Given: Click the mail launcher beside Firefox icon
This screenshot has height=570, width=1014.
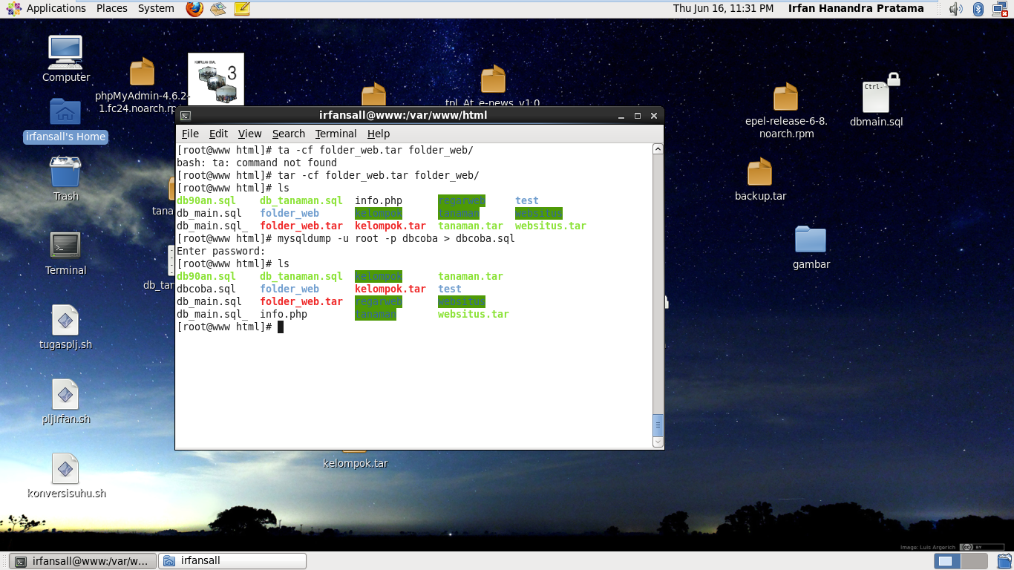Looking at the screenshot, I should point(217,8).
